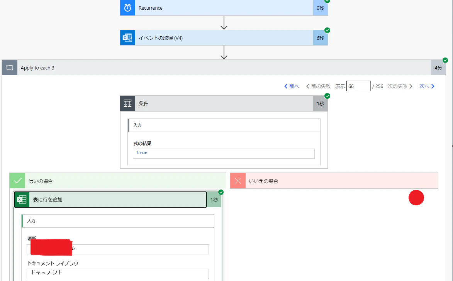The image size is (453, 281).
Task: Click the / 256 total iterations text
Action: click(378, 86)
